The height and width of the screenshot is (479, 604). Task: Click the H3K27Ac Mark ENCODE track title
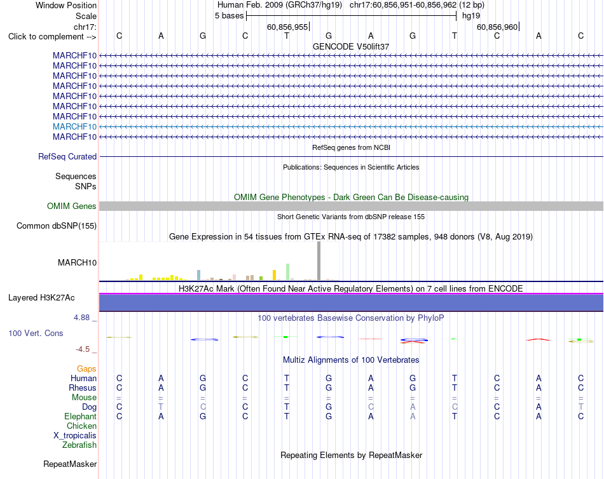(351, 289)
